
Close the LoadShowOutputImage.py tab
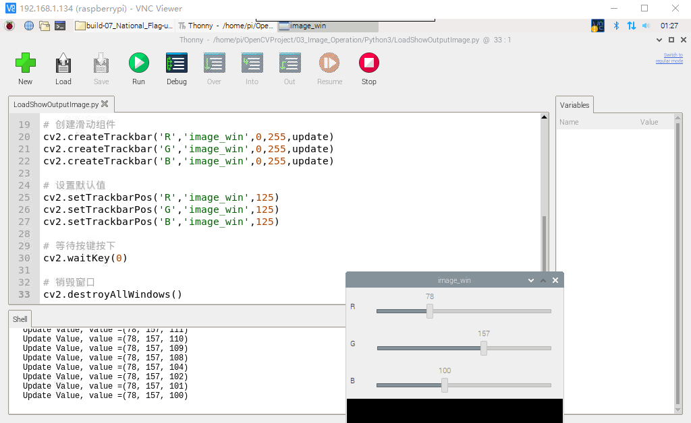coord(105,104)
